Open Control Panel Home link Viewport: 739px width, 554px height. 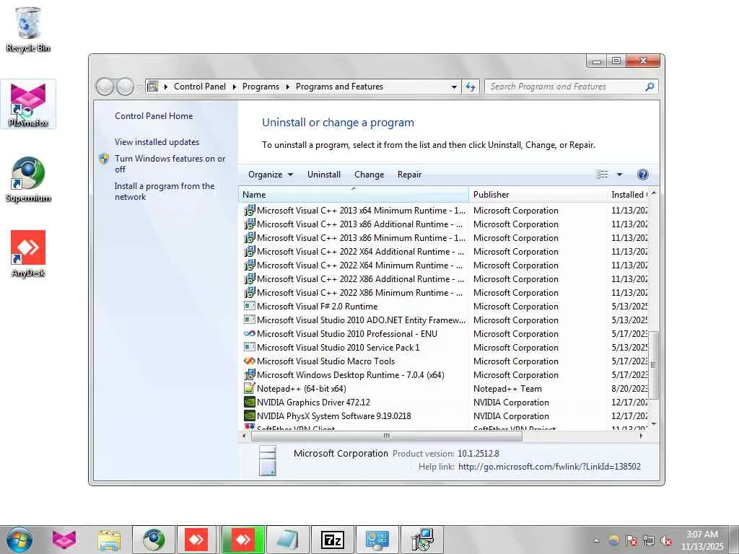tap(154, 116)
